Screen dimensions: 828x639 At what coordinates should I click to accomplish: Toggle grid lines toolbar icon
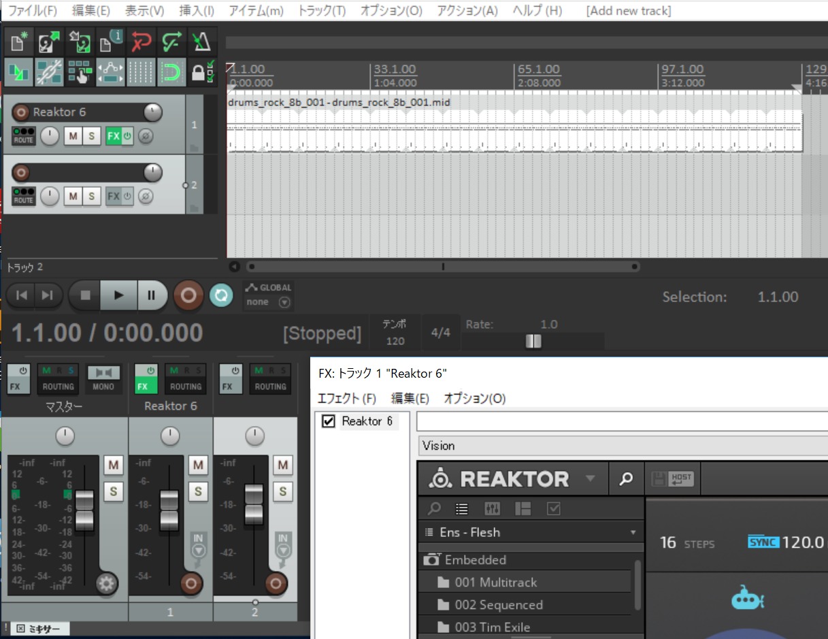tap(142, 72)
